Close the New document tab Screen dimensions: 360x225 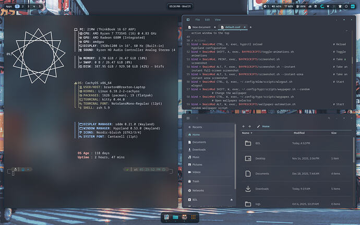coord(215,27)
